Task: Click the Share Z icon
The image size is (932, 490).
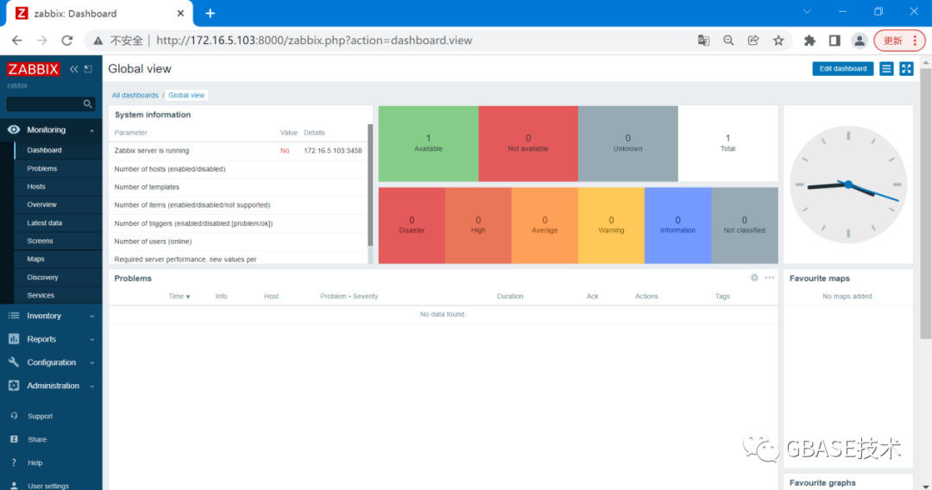Action: [x=14, y=439]
